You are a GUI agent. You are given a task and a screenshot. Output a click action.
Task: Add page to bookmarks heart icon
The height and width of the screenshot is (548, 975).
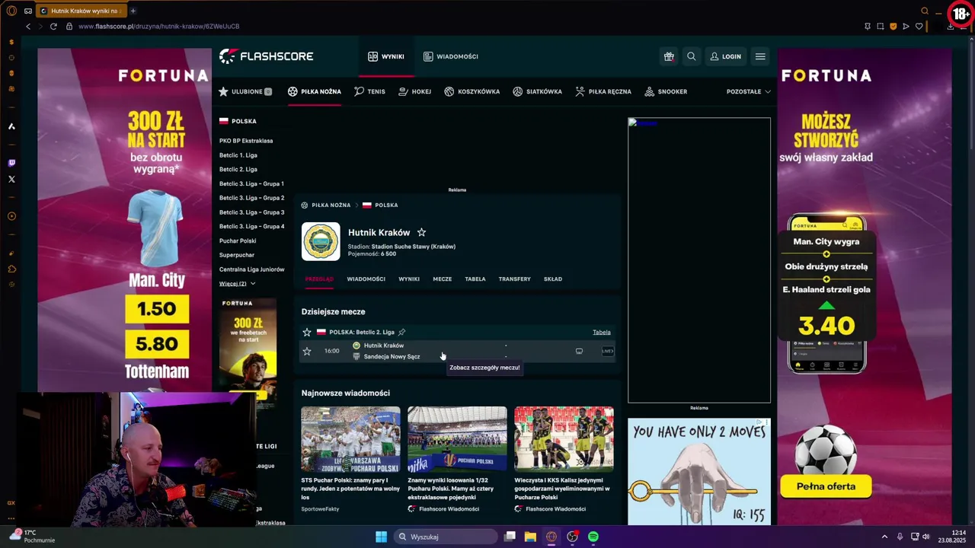click(919, 27)
